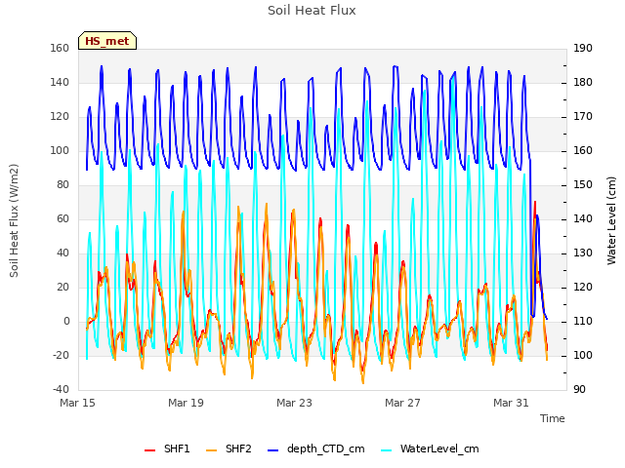
Task: Click the Mar 15 x-axis tick label
Action: [x=78, y=403]
